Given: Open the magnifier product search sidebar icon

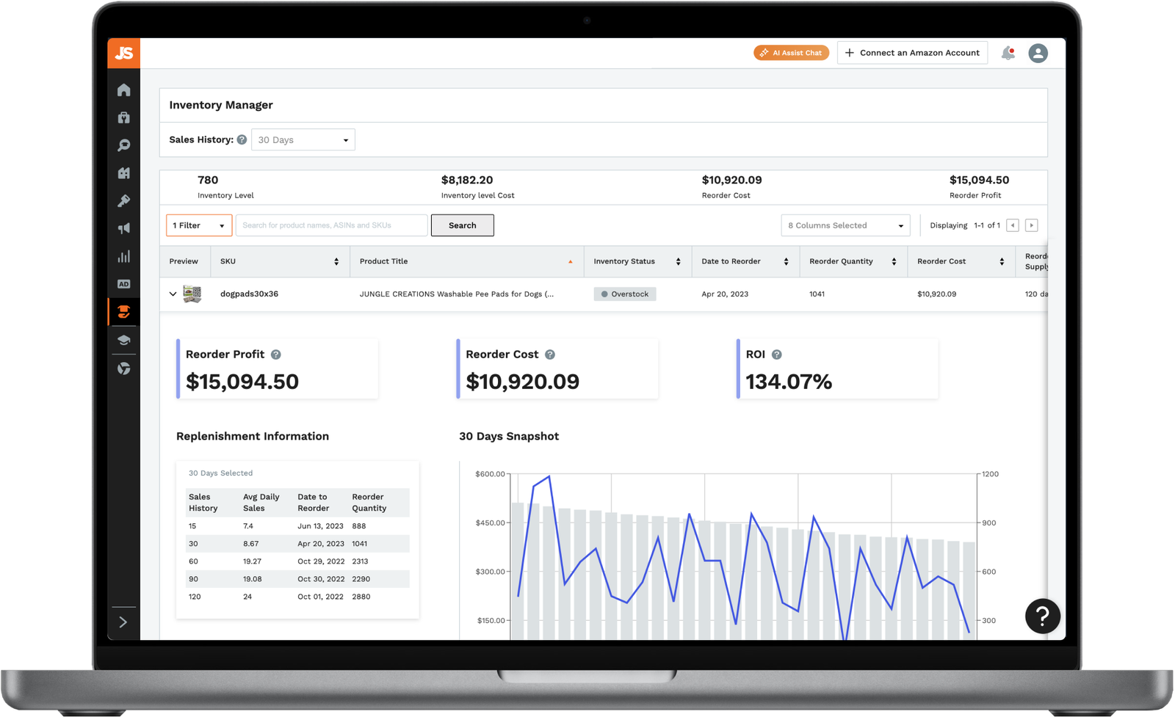Looking at the screenshot, I should point(123,145).
